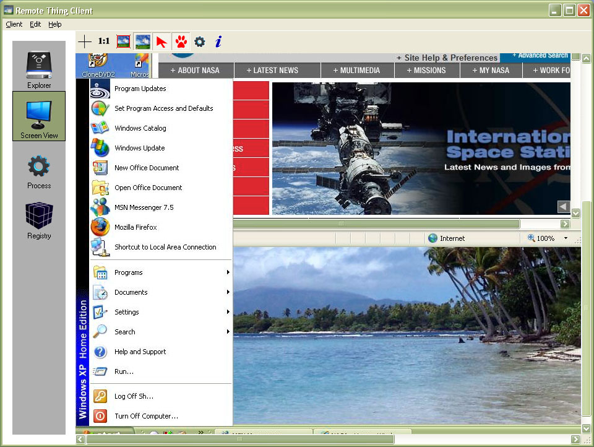Click the Programs folder icon
Image resolution: width=594 pixels, height=447 pixels.
coord(100,272)
